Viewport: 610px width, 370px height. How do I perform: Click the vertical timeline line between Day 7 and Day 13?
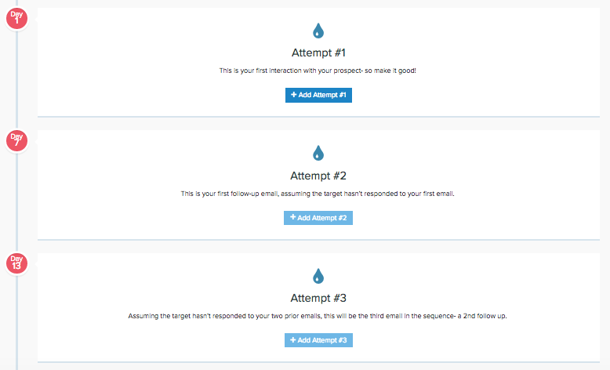(16, 202)
